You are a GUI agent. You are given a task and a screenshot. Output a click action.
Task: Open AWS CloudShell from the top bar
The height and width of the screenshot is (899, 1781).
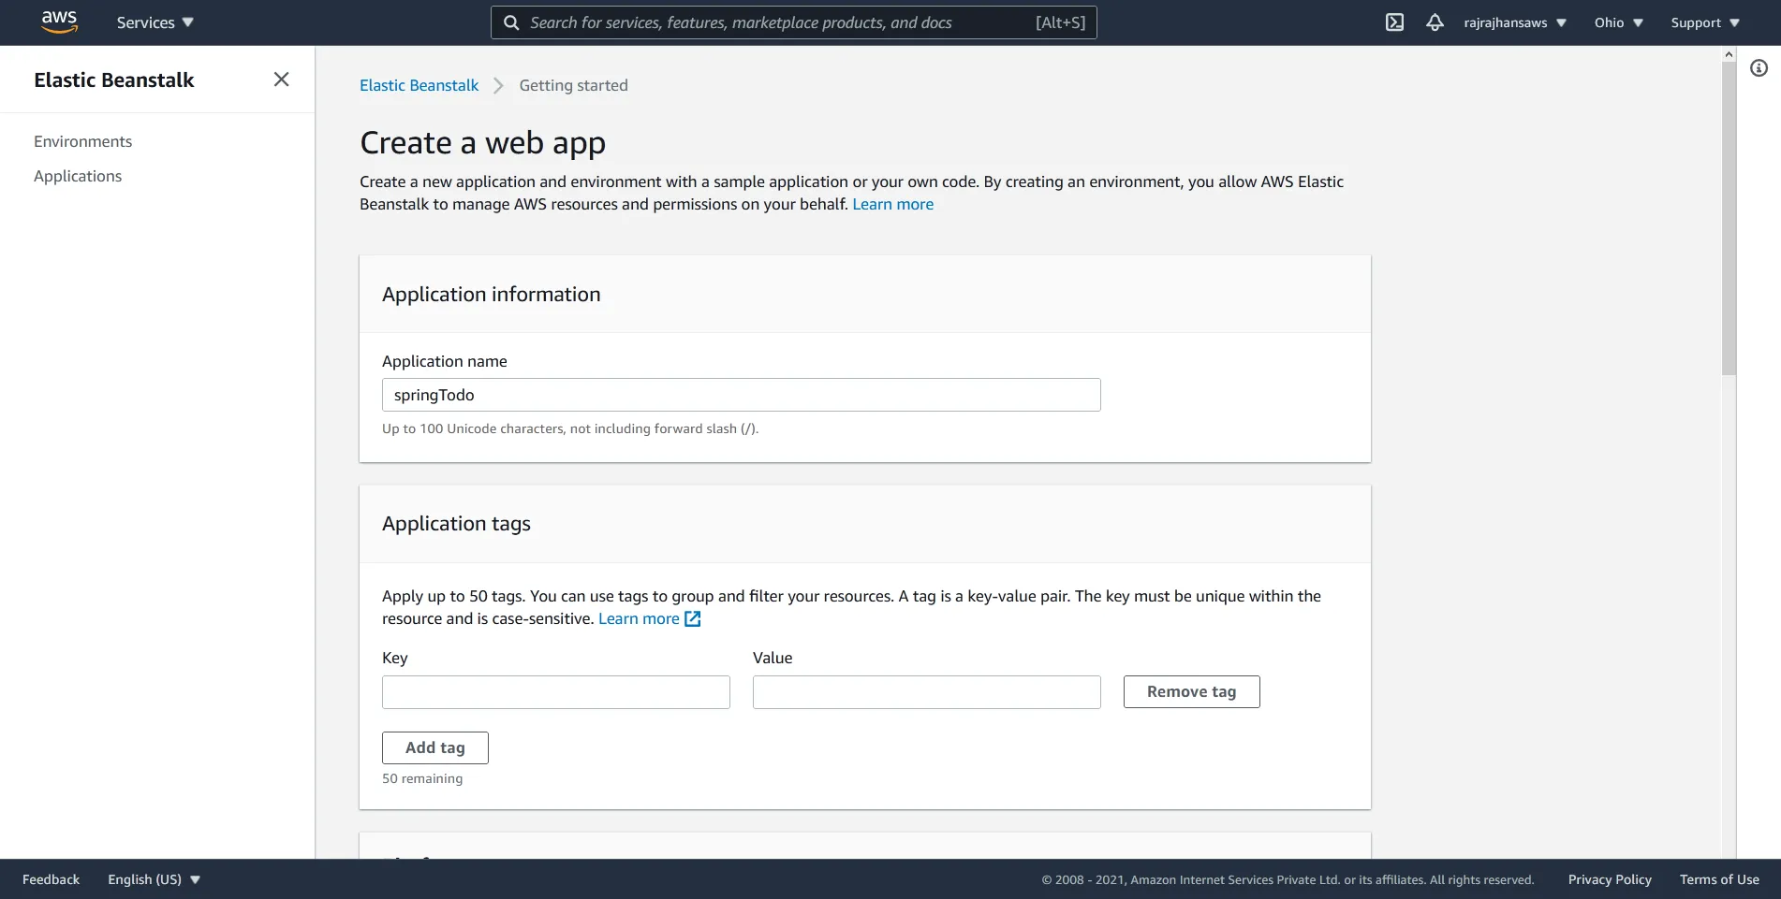point(1394,22)
